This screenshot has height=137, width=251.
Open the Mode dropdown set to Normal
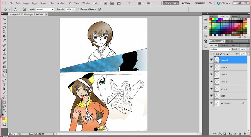45,9
